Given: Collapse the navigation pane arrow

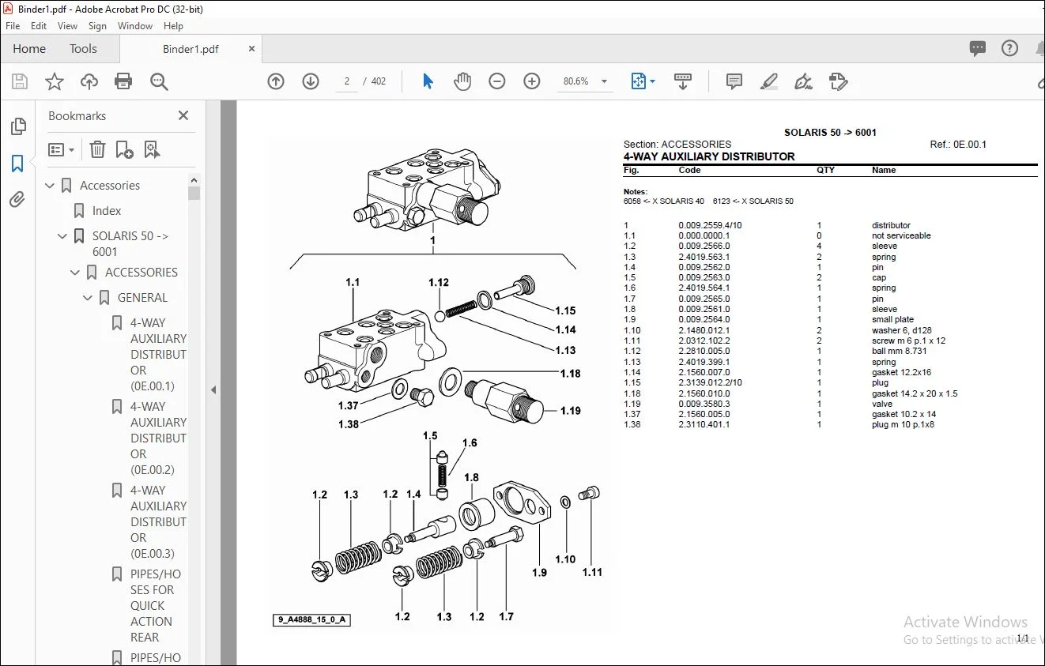Looking at the screenshot, I should coord(213,389).
